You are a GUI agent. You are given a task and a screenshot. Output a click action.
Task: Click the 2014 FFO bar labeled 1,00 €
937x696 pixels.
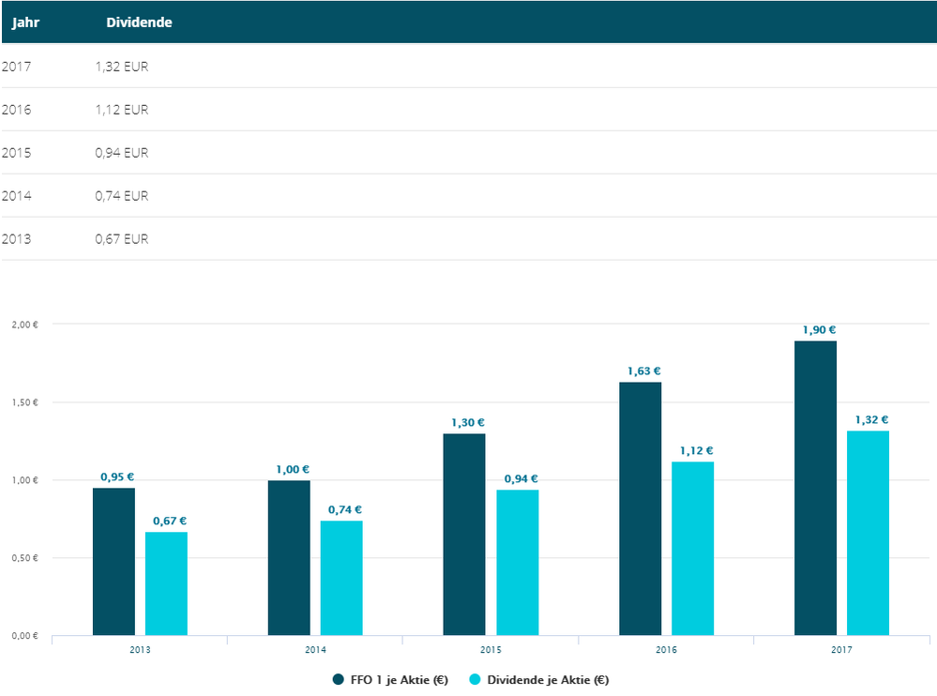click(x=289, y=557)
